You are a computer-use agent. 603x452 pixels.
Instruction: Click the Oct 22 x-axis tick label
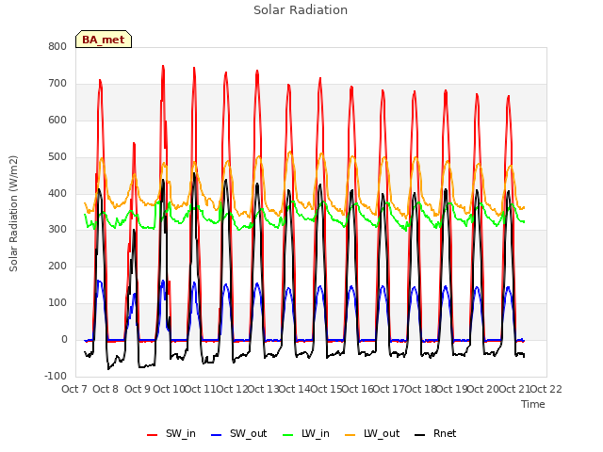[x=546, y=389]
